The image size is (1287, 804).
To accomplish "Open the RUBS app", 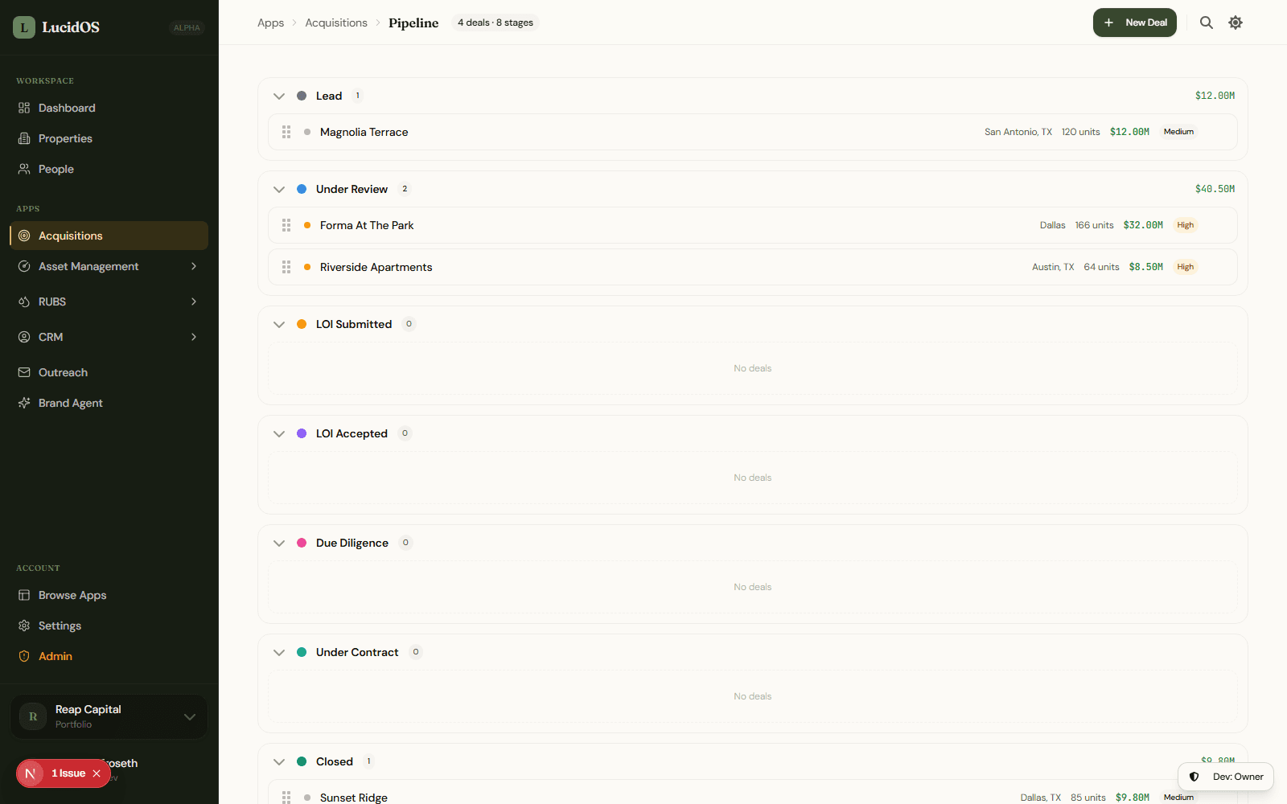I will coord(52,301).
